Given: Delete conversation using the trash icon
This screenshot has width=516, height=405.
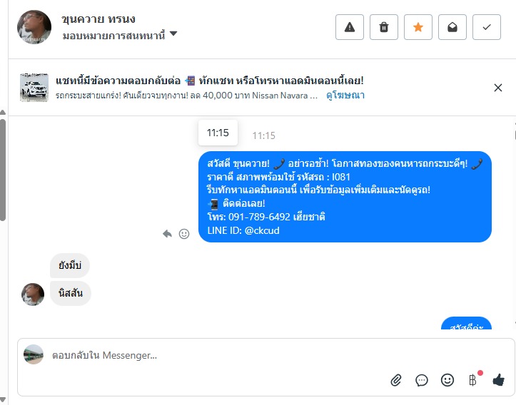Looking at the screenshot, I should (x=384, y=27).
